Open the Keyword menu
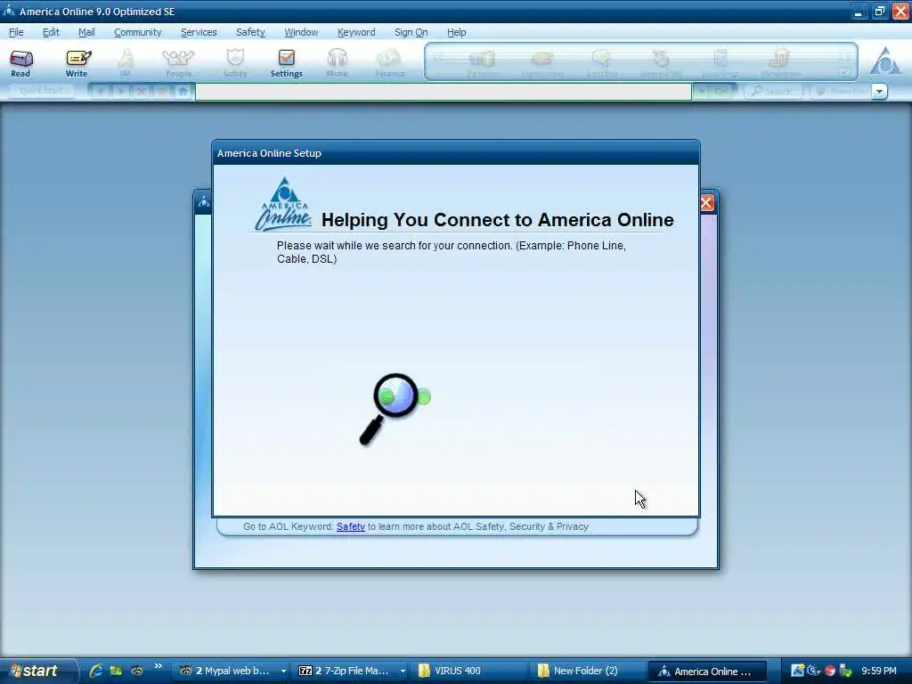The image size is (912, 684). pos(356,32)
